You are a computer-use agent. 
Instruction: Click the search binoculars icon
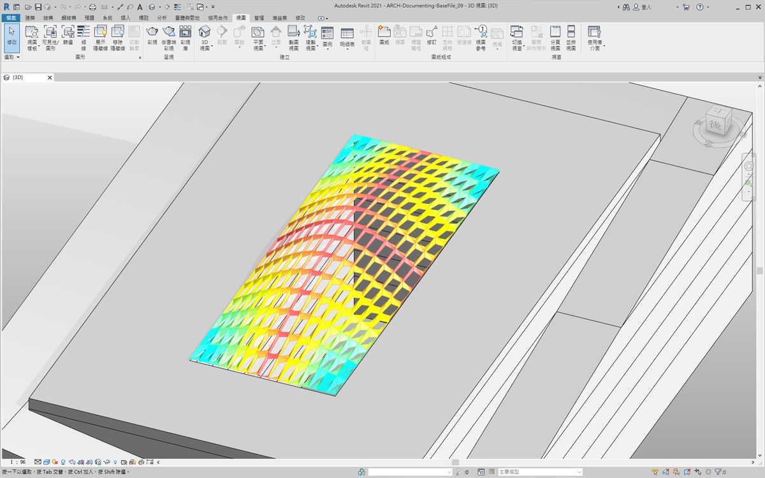click(626, 7)
